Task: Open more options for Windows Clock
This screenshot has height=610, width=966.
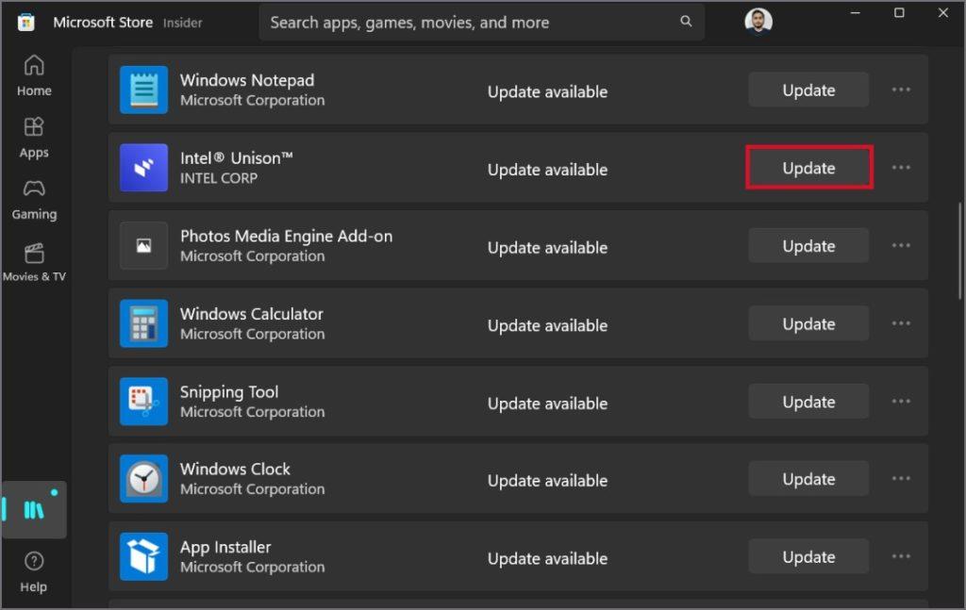Action: click(x=901, y=479)
